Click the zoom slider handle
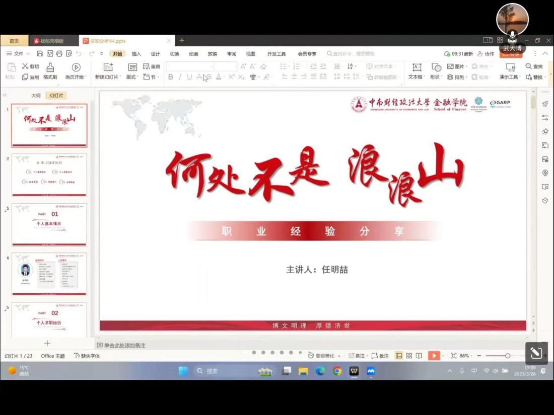The height and width of the screenshot is (415, 554). [508, 356]
